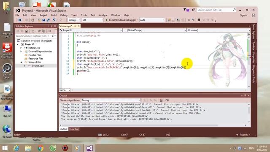Expand the Source.cpp tree node

(24, 66)
